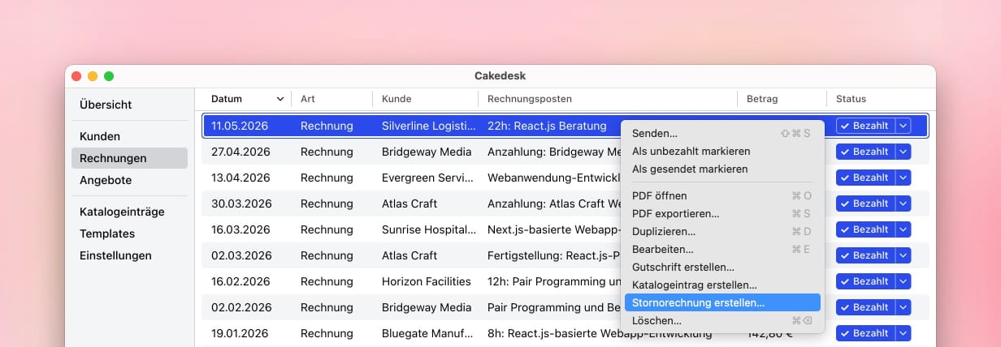The image size is (1001, 347).
Task: Choose Löschen… in context menu
Action: coord(722,320)
